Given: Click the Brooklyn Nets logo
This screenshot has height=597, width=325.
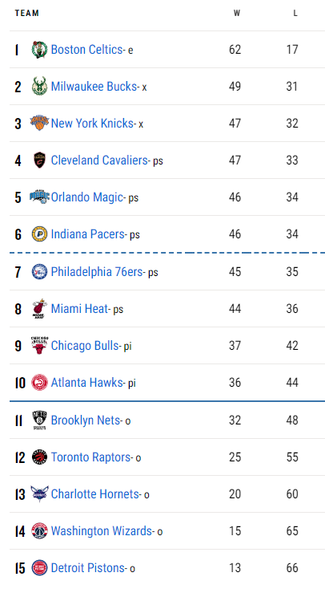Looking at the screenshot, I should [x=39, y=420].
